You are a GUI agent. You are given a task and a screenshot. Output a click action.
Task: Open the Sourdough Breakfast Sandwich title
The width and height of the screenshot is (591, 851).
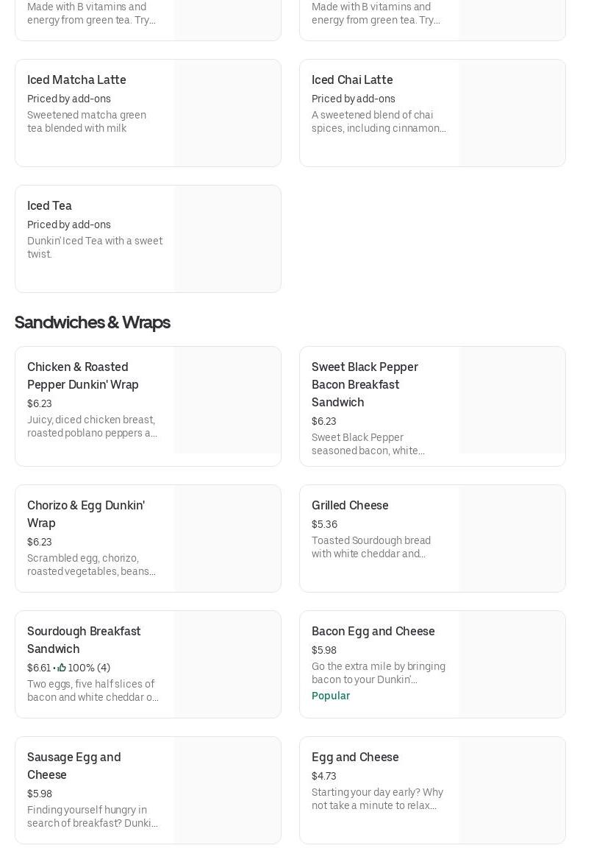(84, 640)
